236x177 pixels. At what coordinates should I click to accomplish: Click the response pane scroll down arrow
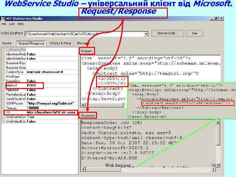tap(218, 166)
